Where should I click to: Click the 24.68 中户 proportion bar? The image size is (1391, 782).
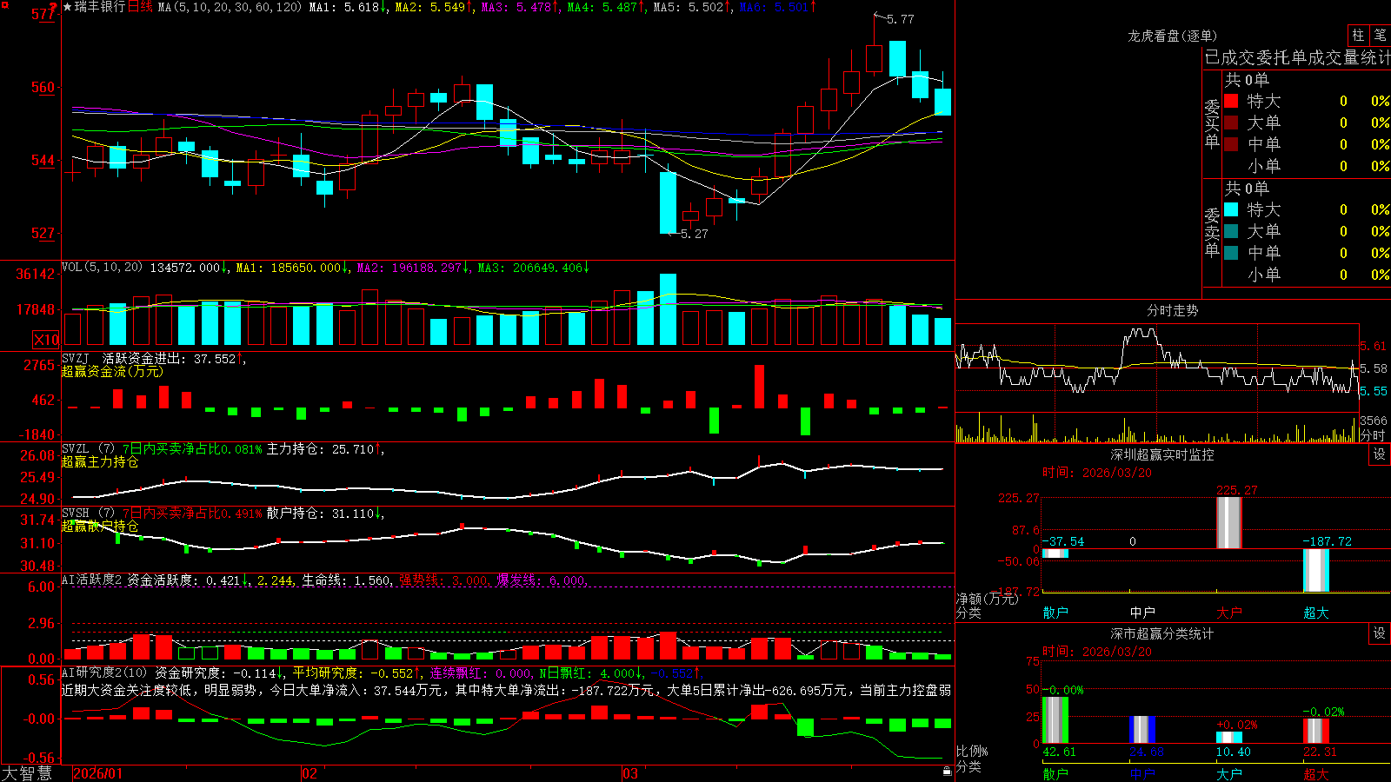[x=1142, y=730]
